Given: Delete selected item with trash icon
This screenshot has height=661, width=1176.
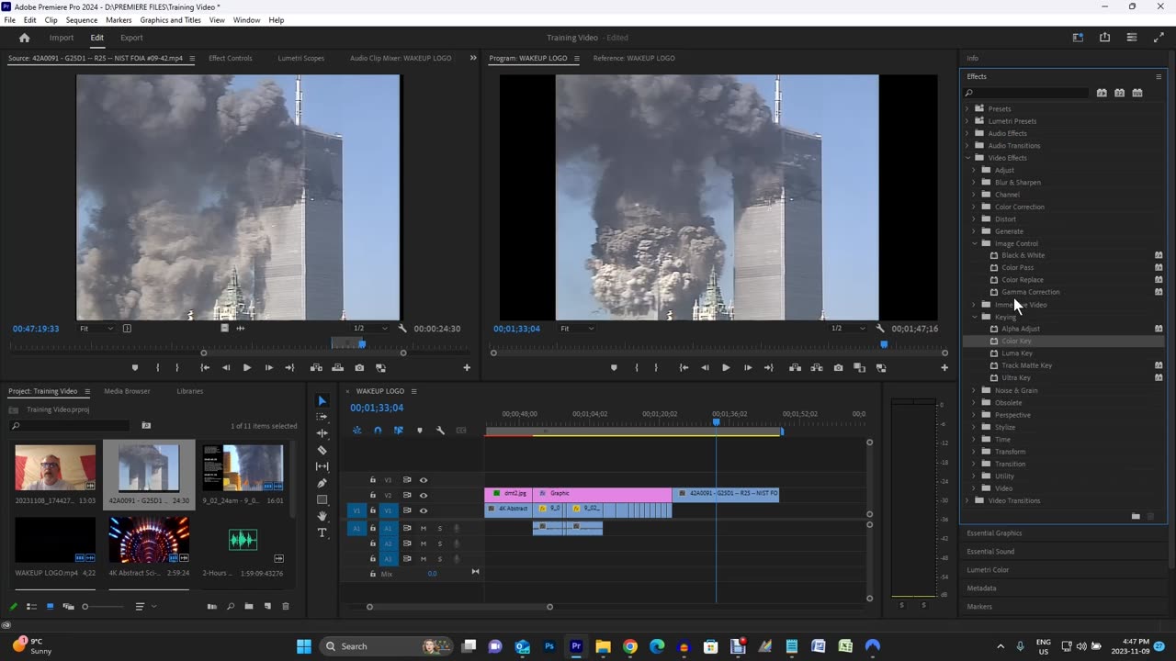Looking at the screenshot, I should [x=286, y=606].
